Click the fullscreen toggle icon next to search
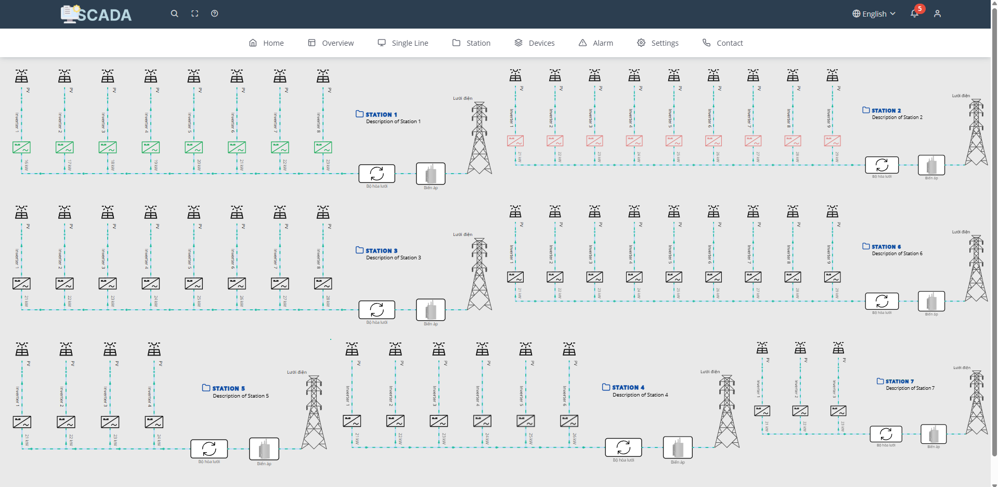 (x=195, y=14)
